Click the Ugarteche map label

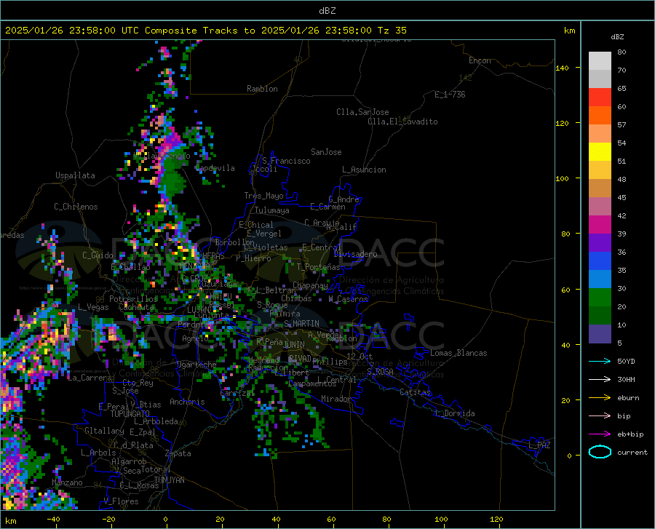pos(196,365)
